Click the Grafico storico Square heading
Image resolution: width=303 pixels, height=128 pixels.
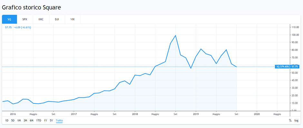pos(31,7)
